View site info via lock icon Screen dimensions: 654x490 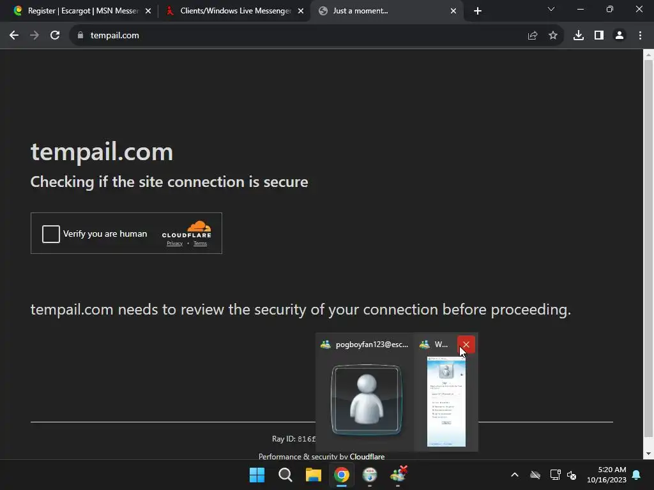coord(80,36)
